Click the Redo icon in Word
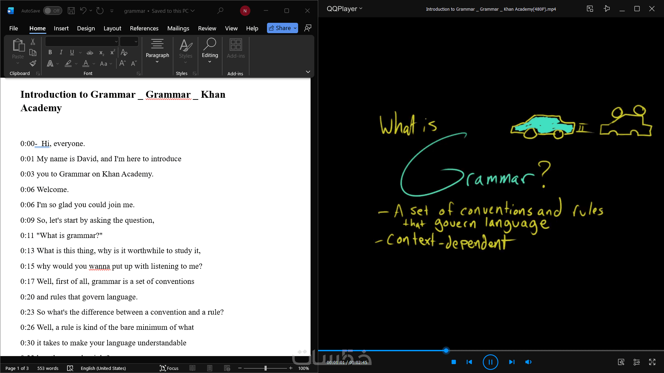Image resolution: width=664 pixels, height=373 pixels. pos(100,11)
